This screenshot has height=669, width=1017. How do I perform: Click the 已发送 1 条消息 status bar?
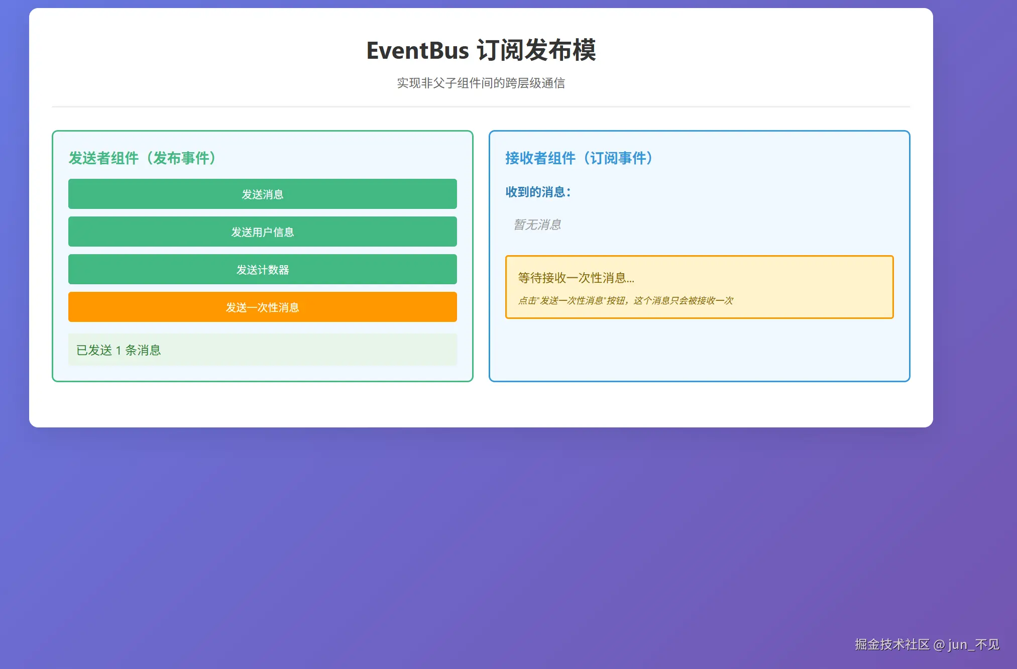(x=262, y=350)
